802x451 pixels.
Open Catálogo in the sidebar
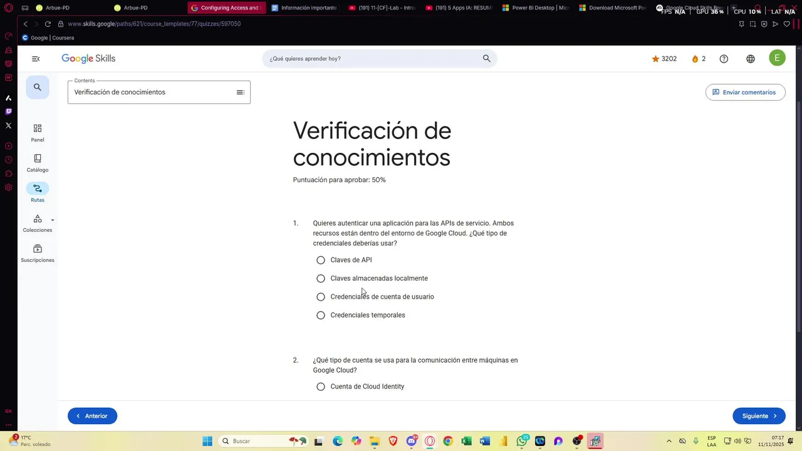(38, 163)
